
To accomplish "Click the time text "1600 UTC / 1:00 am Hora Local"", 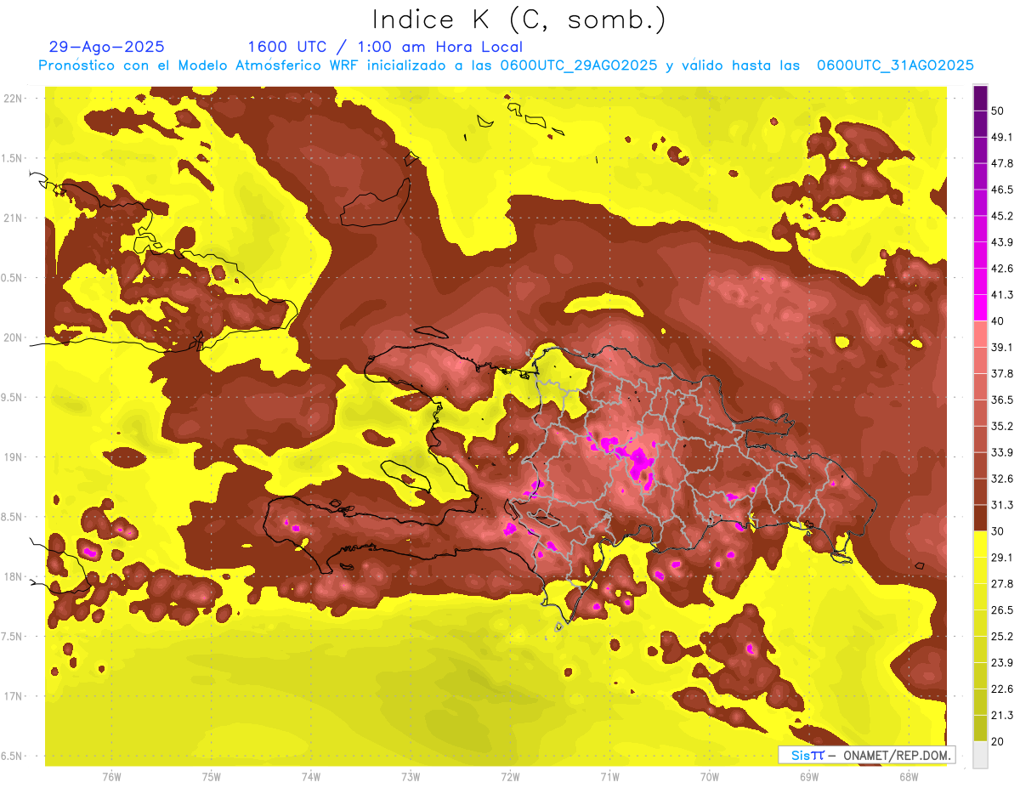I will [x=385, y=47].
